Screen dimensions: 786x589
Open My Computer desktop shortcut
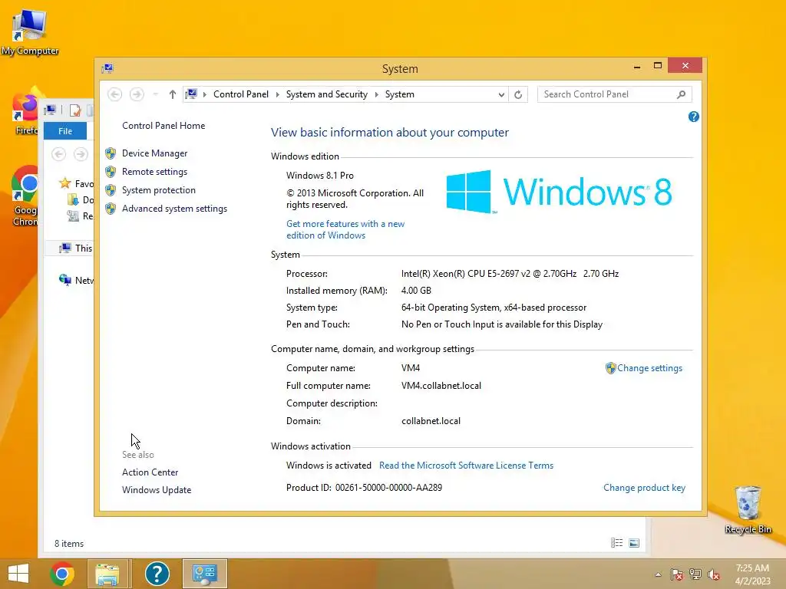coord(30,32)
